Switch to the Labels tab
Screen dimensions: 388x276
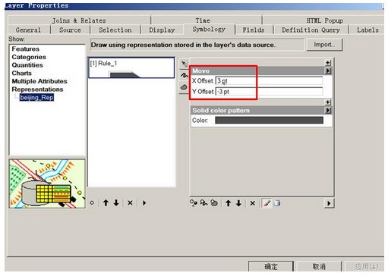tap(367, 30)
